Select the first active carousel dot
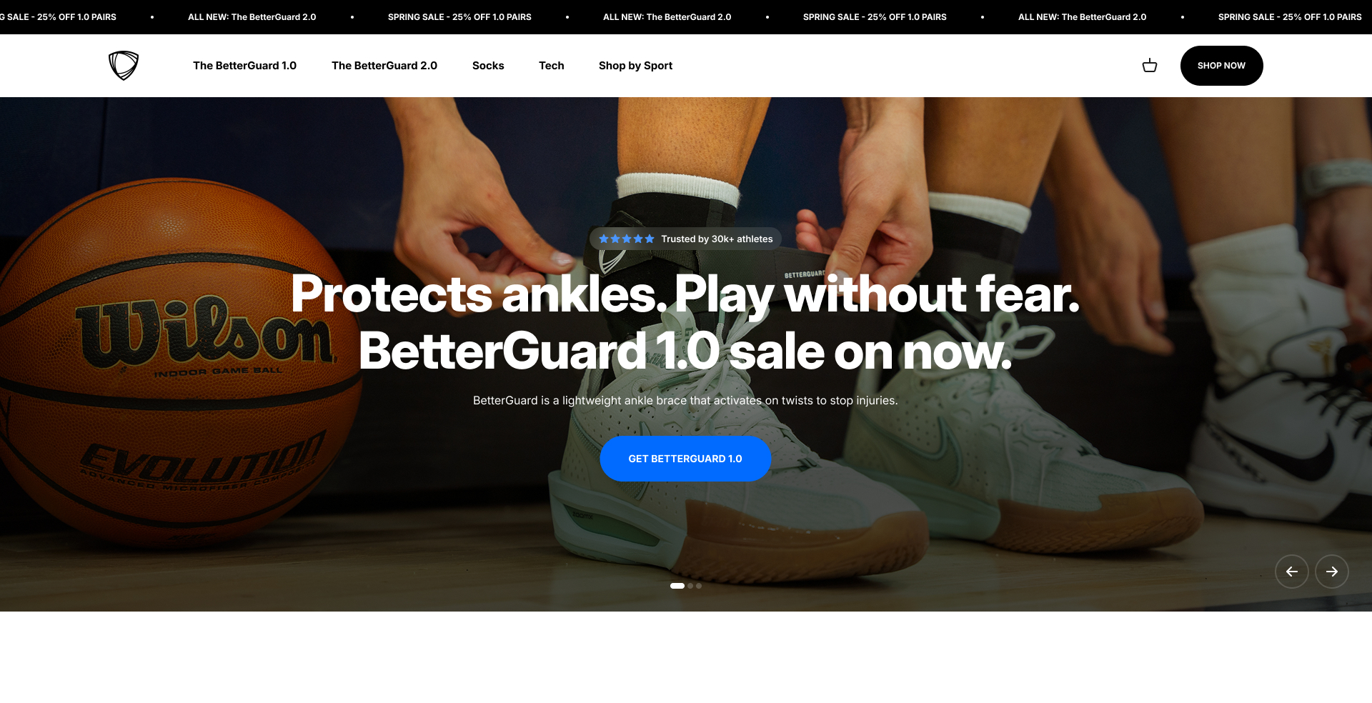 tap(677, 586)
